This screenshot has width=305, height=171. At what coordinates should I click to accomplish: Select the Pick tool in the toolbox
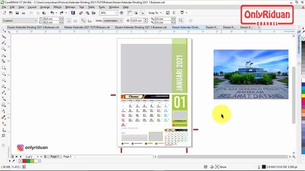click(x=3, y=30)
